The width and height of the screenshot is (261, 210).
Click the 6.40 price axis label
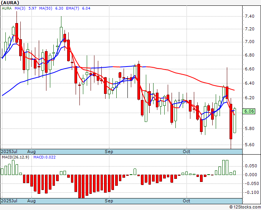point(249,83)
